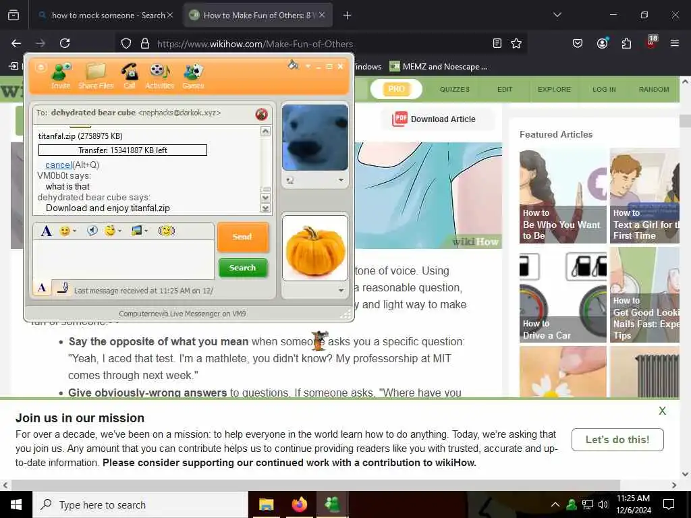
Task: Click the Firefox URL address bar
Action: [x=322, y=44]
